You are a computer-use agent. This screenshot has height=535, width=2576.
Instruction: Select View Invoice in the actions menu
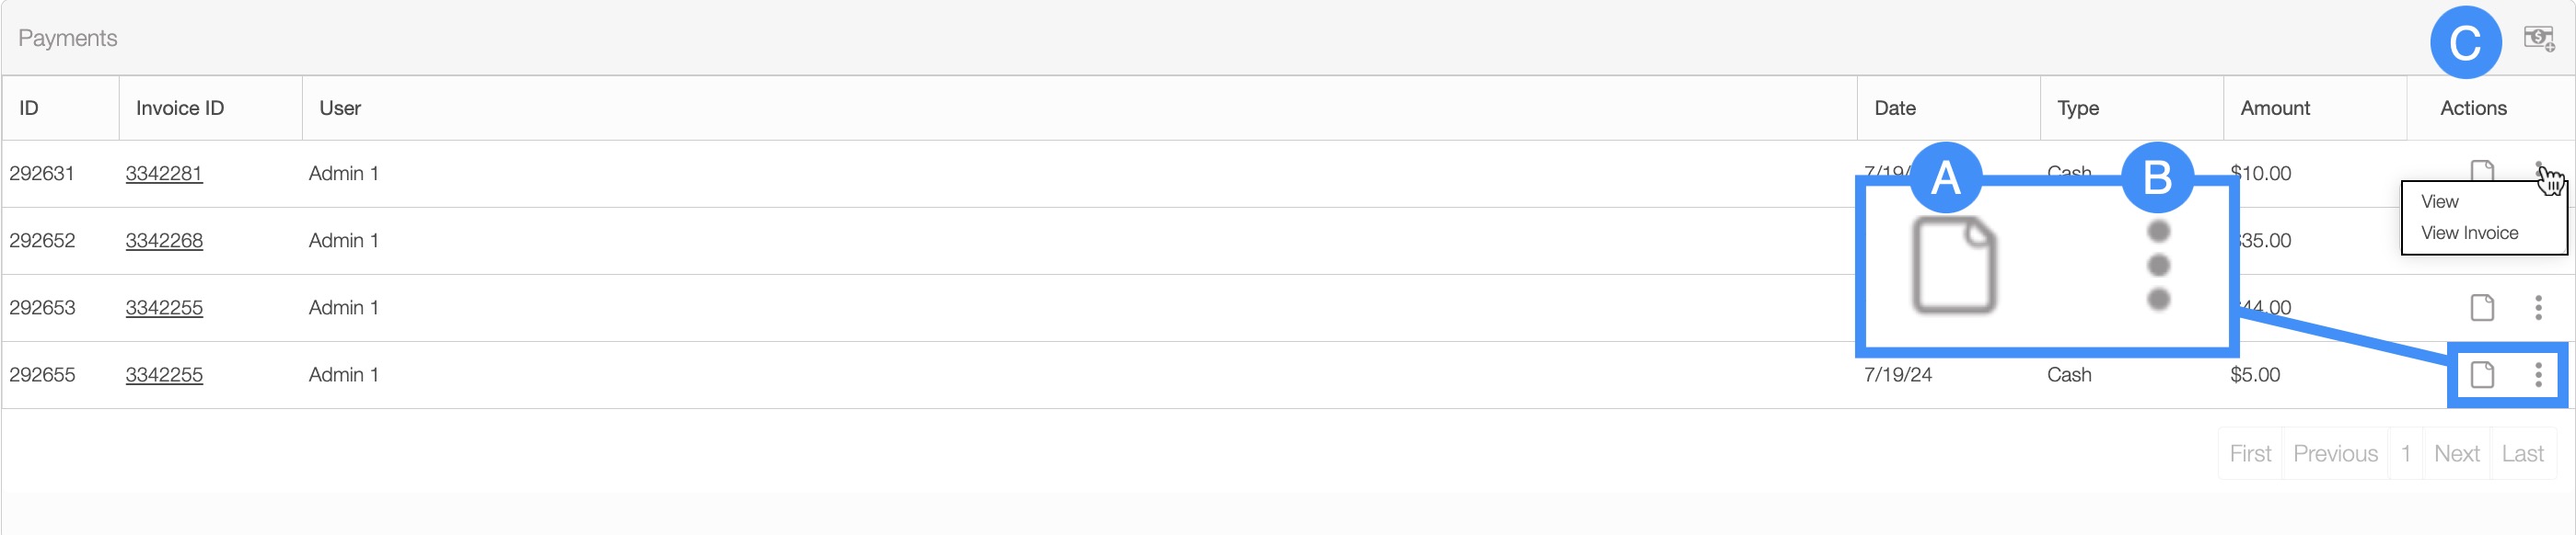[2469, 233]
